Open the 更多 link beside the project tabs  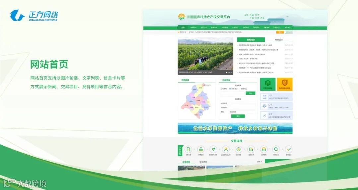(x=259, y=162)
